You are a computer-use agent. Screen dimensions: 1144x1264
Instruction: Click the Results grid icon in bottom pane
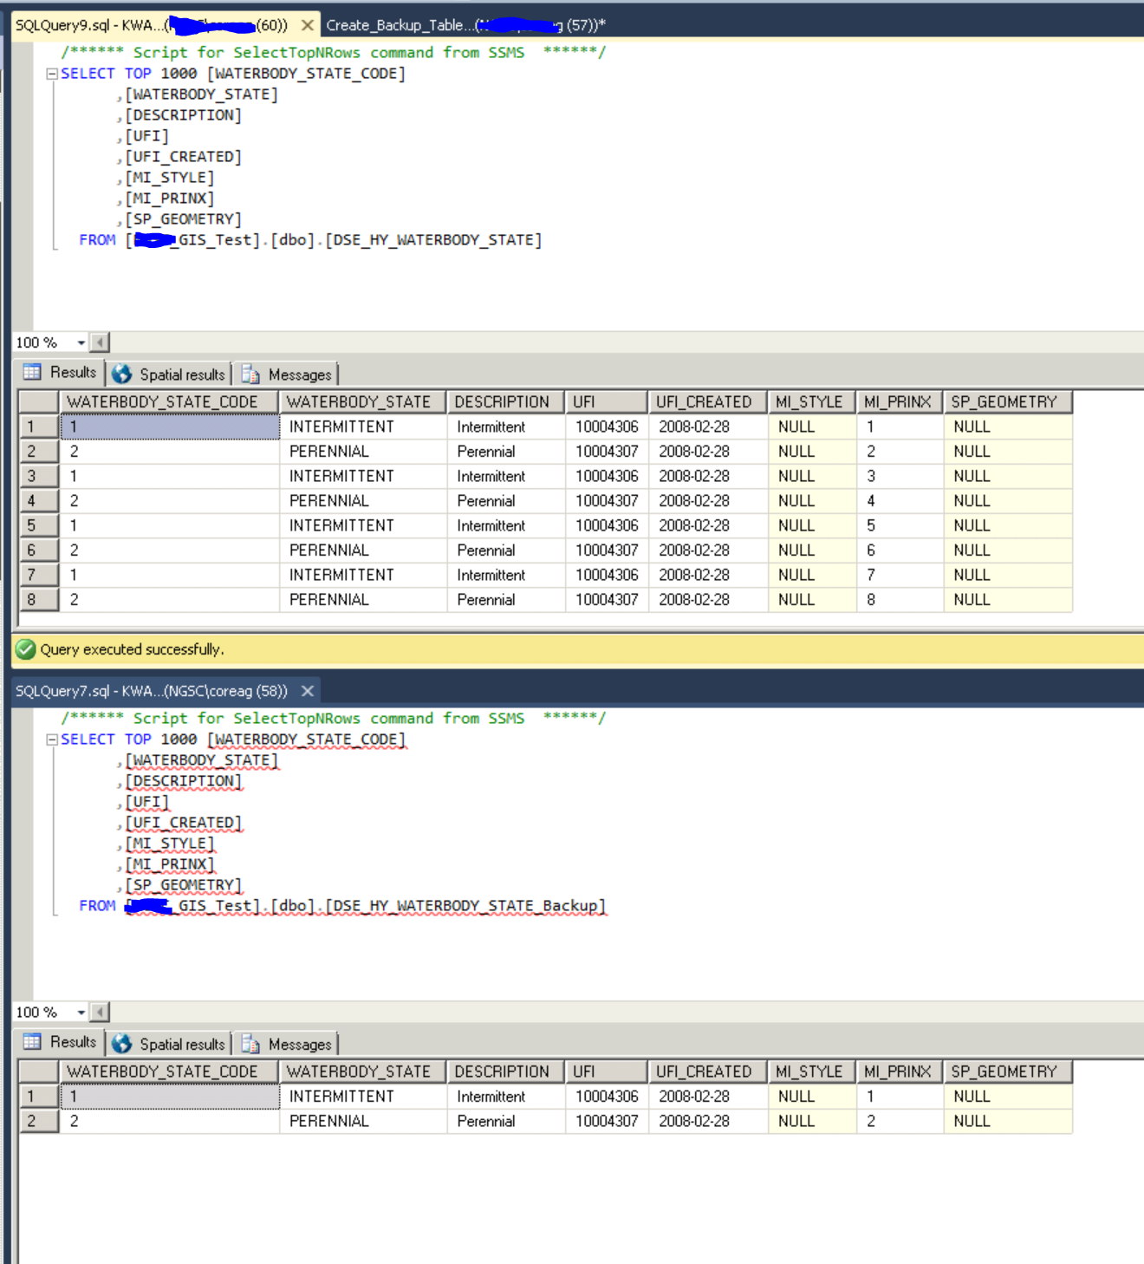[x=32, y=1041]
